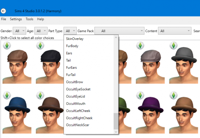Click the back arrow icon in title bar
Viewport: 200px width, 138px height.
point(3,11)
